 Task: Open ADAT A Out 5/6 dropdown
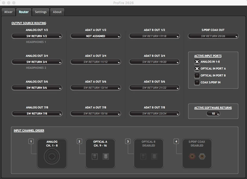coord(96,88)
